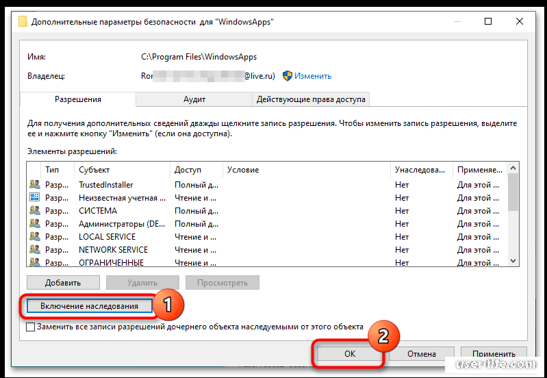Click the Для этой ... value on the NETWORK SERVICE row
This screenshot has width=547, height=378.
click(x=478, y=250)
